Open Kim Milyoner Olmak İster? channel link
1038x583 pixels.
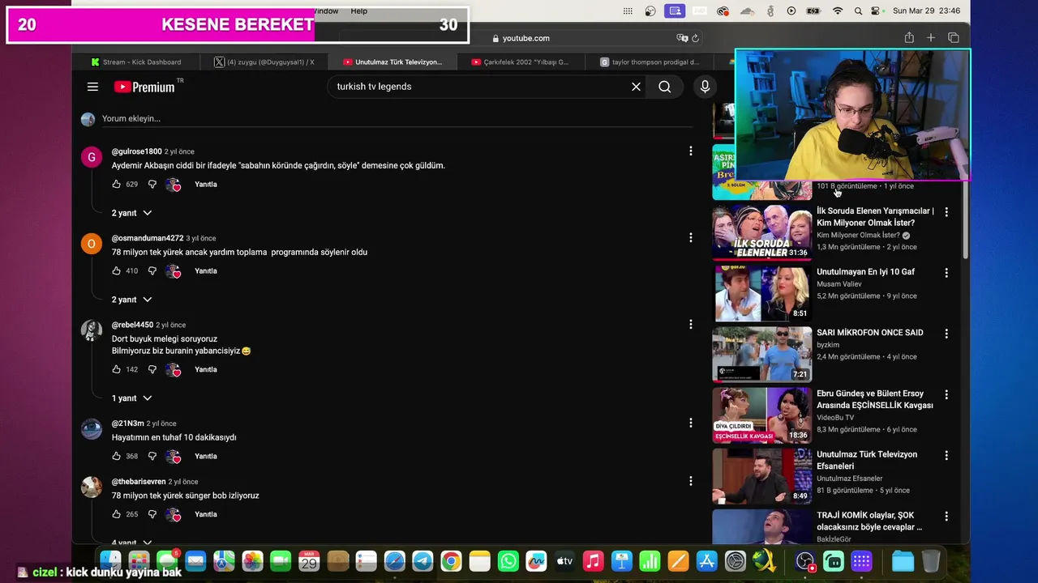point(857,236)
